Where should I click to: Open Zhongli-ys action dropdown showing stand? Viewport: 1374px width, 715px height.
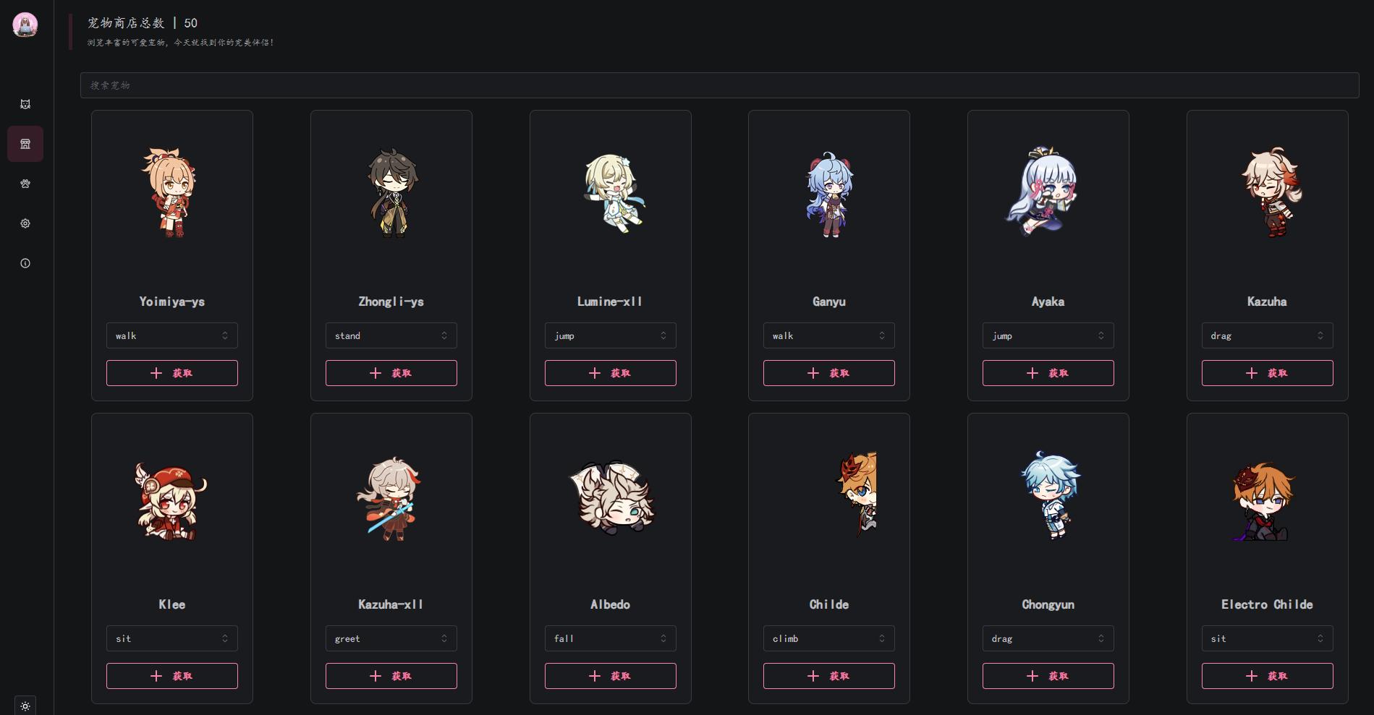(391, 335)
